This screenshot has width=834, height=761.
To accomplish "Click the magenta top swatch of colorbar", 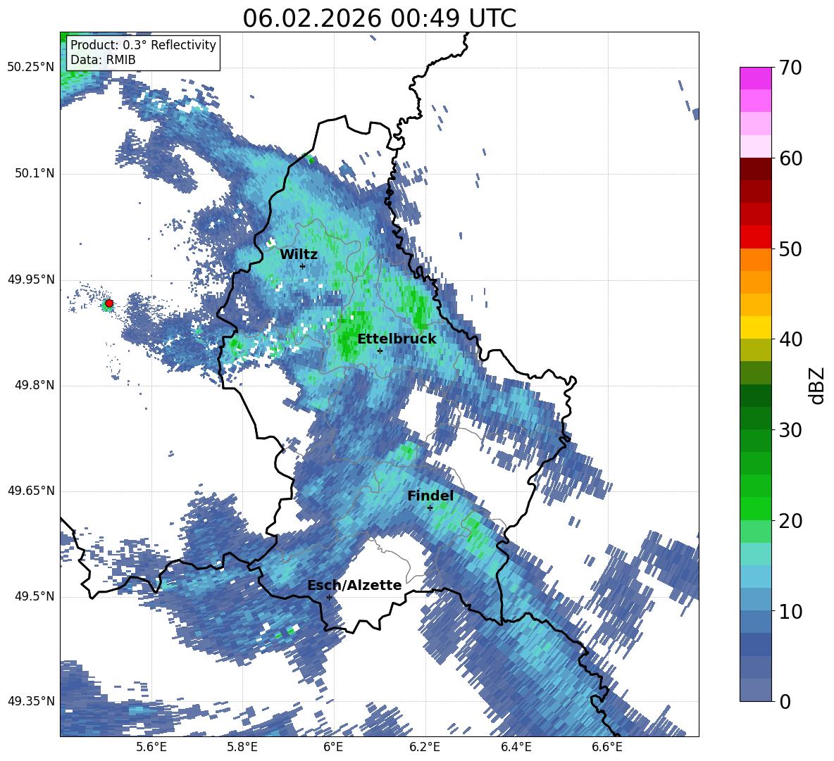I will pos(755,78).
